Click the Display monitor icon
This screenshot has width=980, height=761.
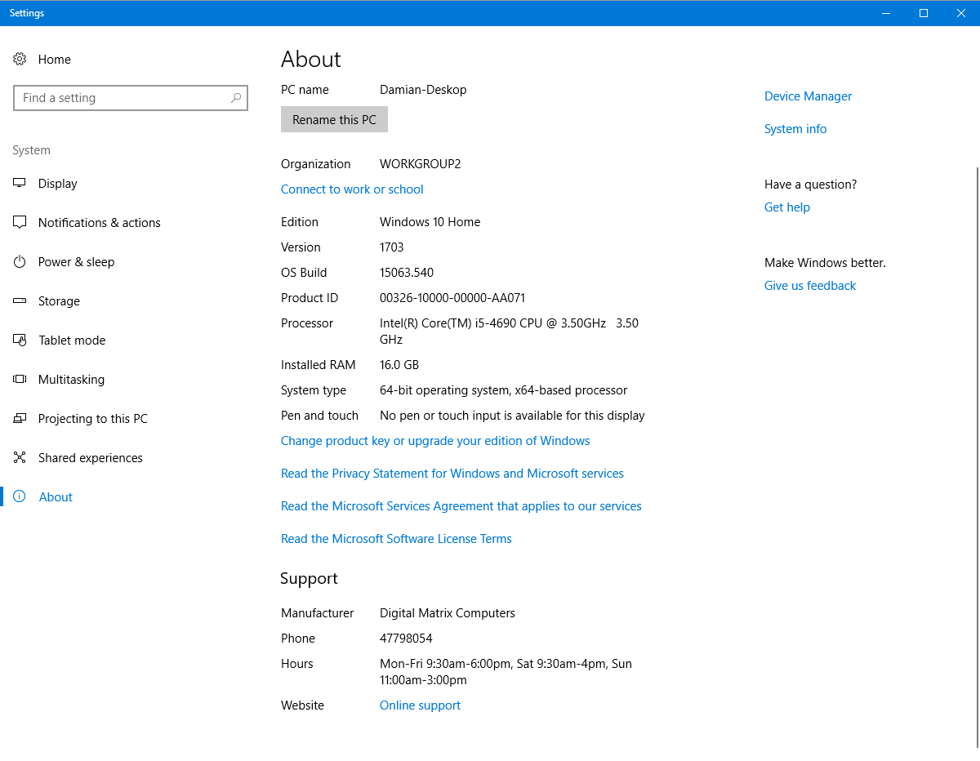tap(20, 184)
